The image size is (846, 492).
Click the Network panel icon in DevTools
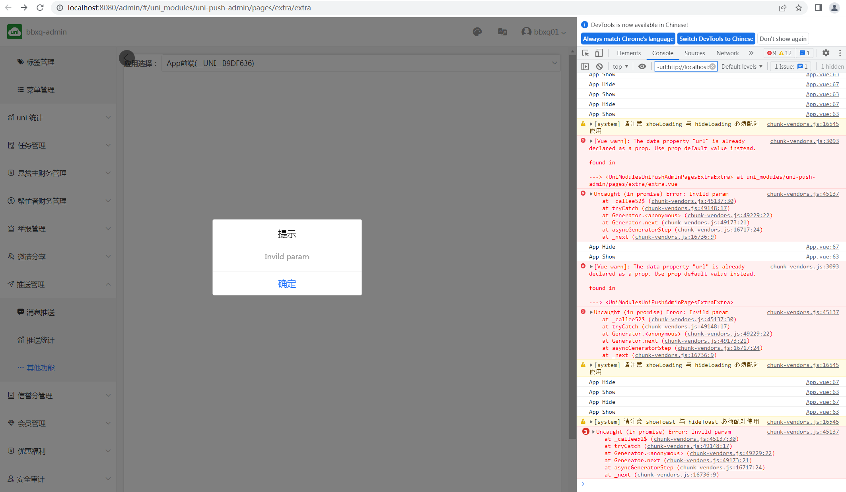point(727,53)
